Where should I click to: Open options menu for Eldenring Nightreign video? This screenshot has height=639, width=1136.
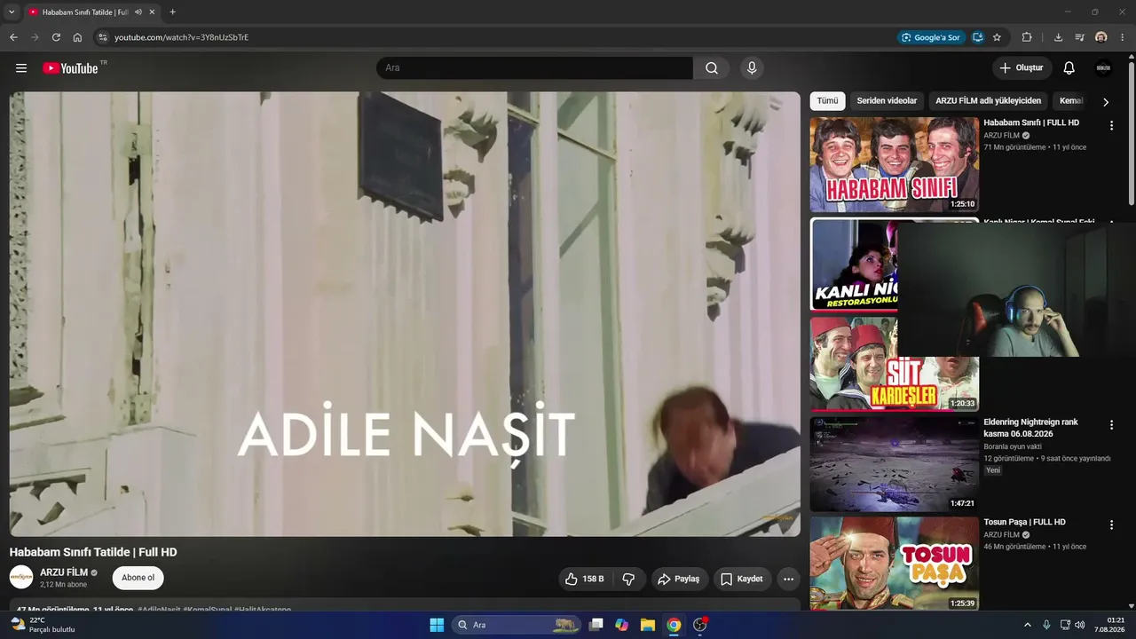1111,425
